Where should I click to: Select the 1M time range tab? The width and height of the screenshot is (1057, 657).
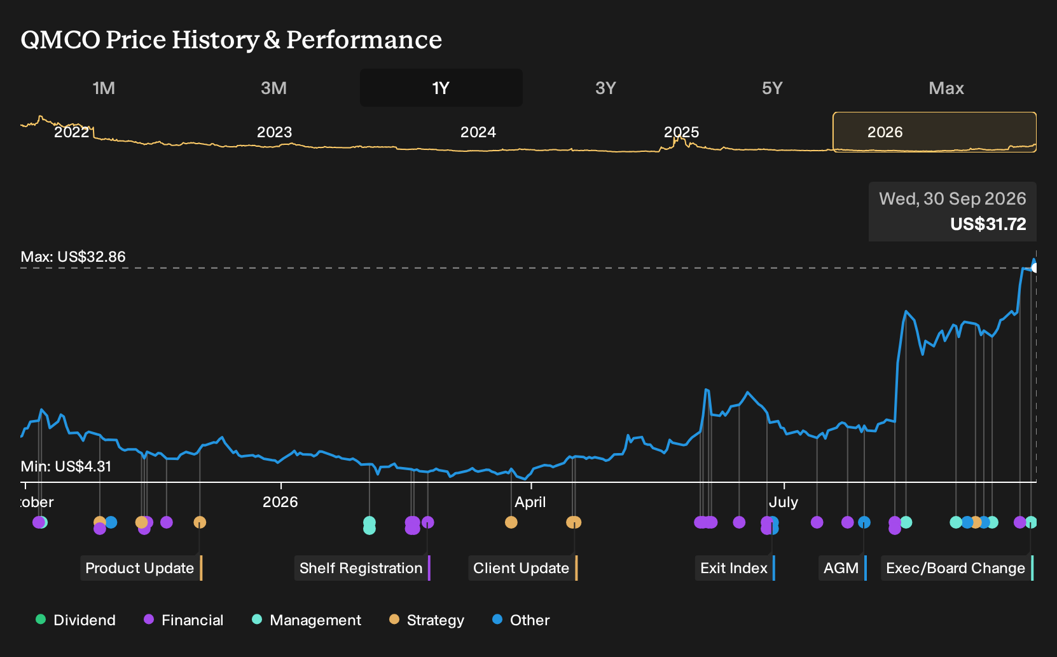[x=104, y=88]
